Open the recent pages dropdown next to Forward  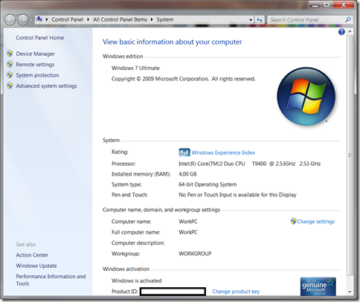[31, 20]
